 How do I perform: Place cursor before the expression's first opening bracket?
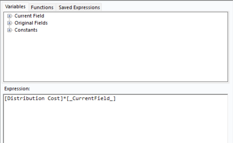pos(5,98)
